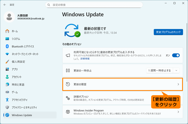The width and height of the screenshot is (188, 124).
Task: Click the search magnifier icon
Action: click(49, 5)
